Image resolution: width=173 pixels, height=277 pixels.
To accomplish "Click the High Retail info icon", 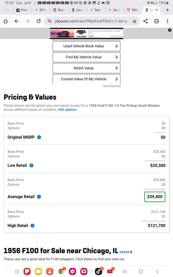I will click(x=33, y=226).
